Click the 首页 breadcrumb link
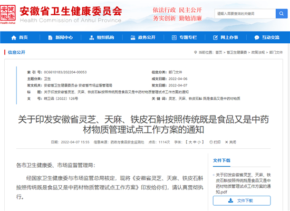This screenshot has height=211, width=290. (219, 52)
